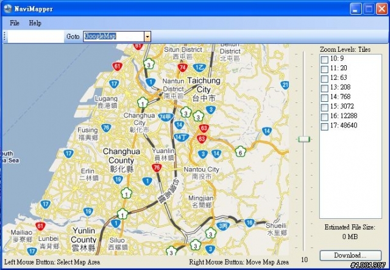Screen dimensions: 390x270
Task: Click route 74甲 blue shield near Changhua City
Action: pos(166,117)
